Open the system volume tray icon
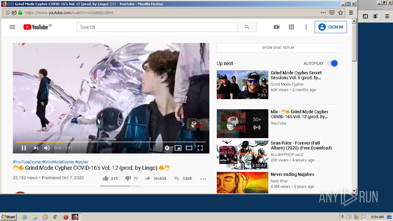Screen dimensions: 393x221 [349, 217]
